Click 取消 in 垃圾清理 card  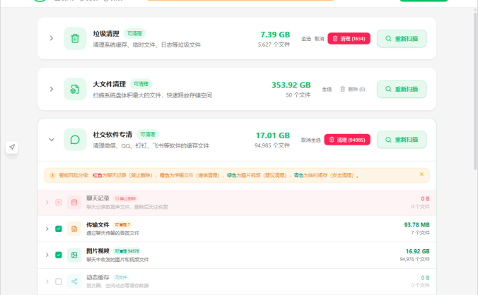pyautogui.click(x=319, y=39)
